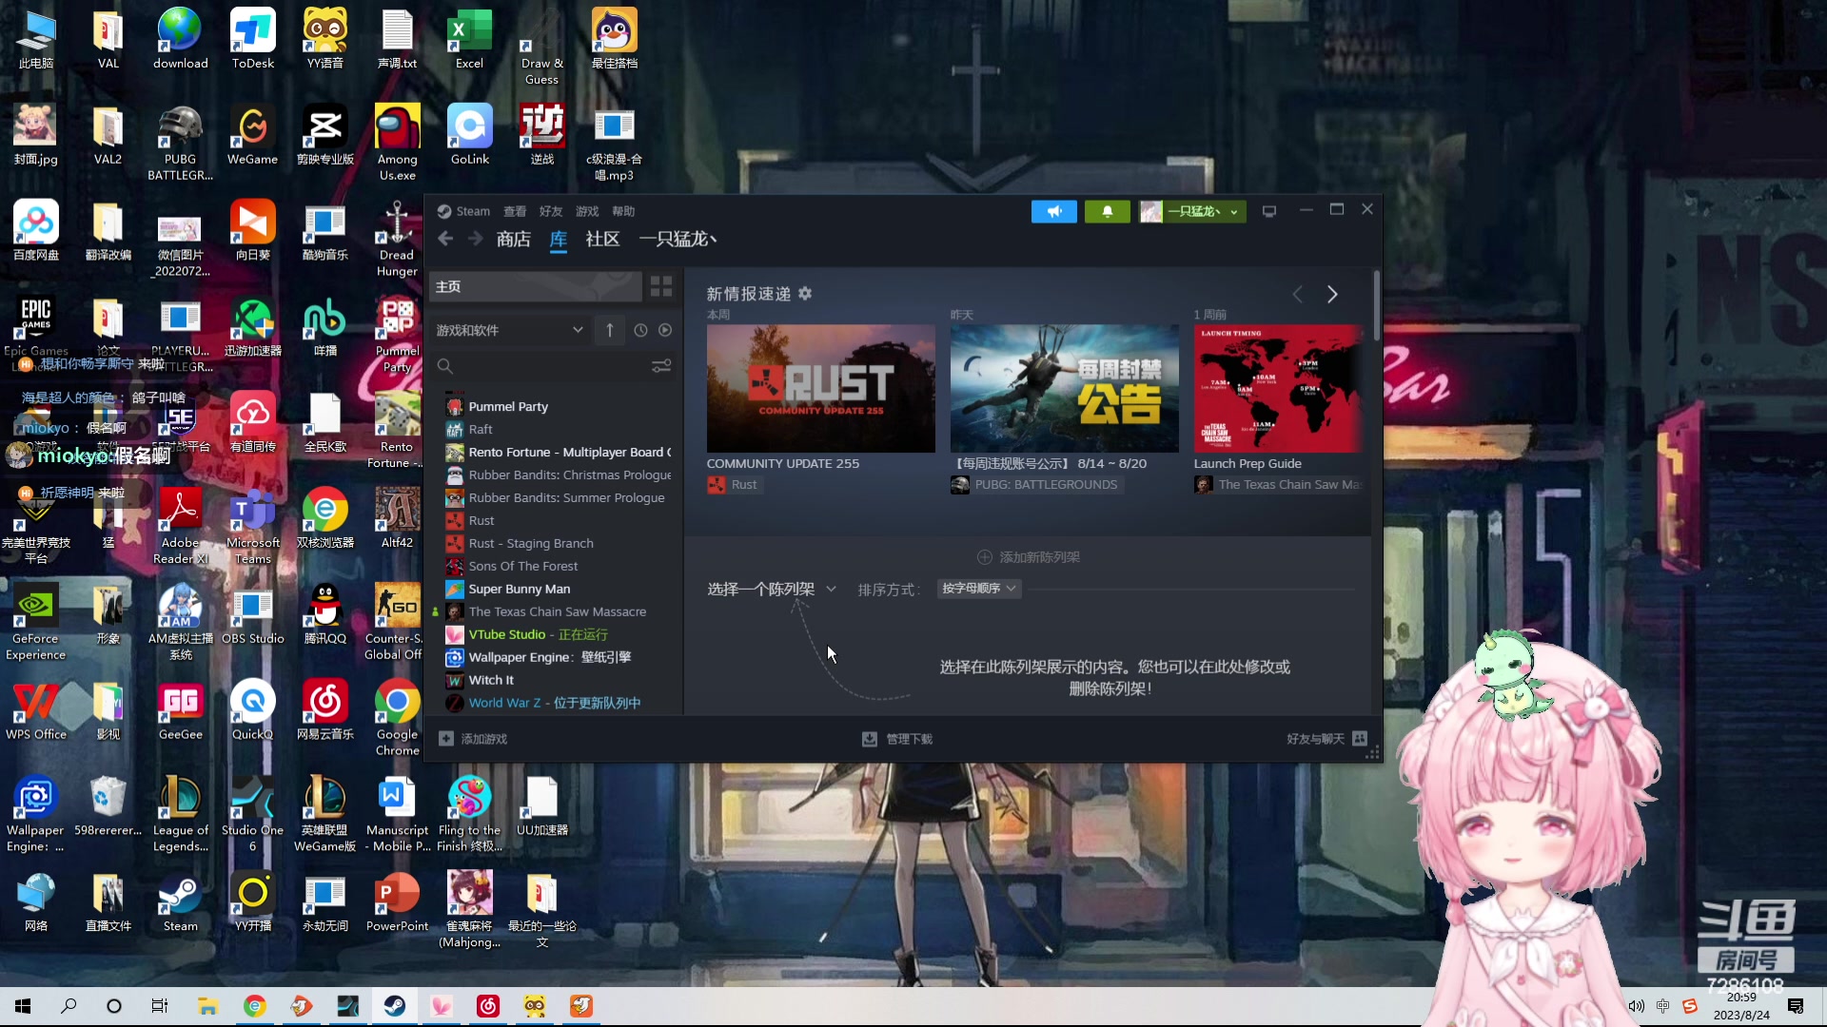
Task: Open the news feed settings gear
Action: [x=805, y=294]
